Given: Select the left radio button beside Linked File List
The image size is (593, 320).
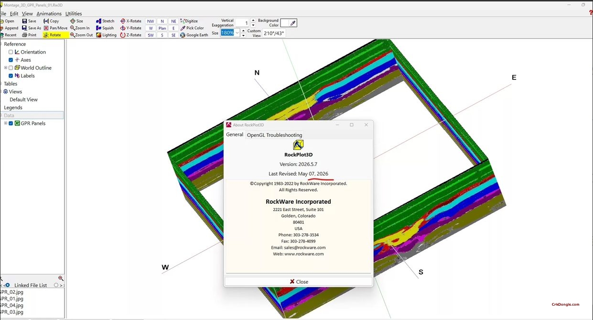Looking at the screenshot, I should (x=7, y=285).
